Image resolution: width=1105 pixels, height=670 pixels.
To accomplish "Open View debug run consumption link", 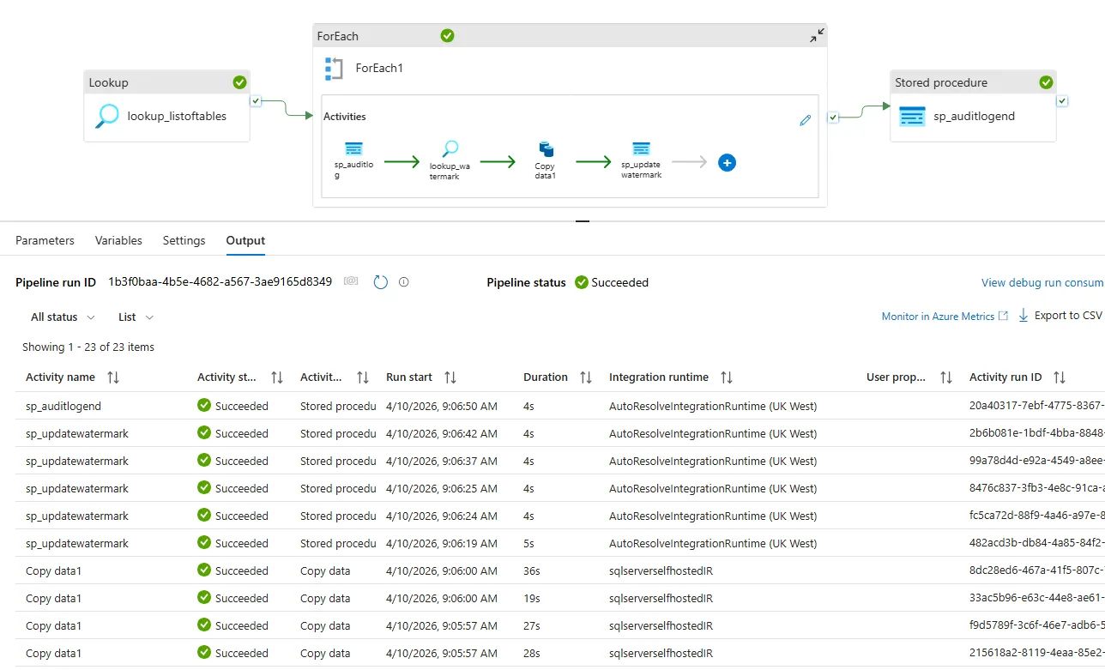I will (x=1042, y=282).
